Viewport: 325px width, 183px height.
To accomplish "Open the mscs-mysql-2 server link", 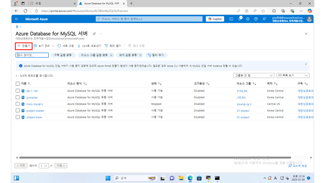I will click(x=35, y=104).
